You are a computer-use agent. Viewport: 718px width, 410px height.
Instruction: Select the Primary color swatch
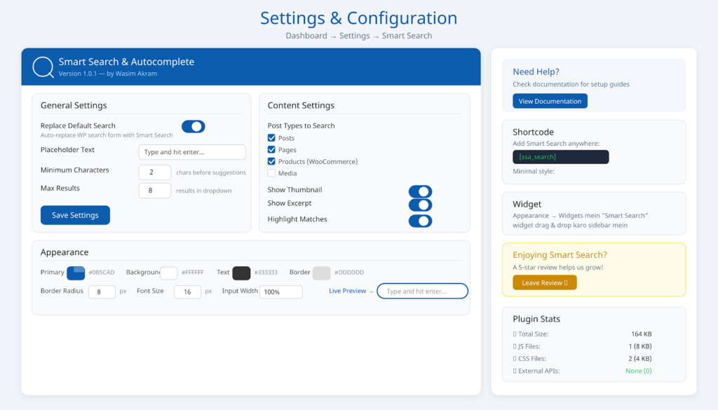[75, 273]
